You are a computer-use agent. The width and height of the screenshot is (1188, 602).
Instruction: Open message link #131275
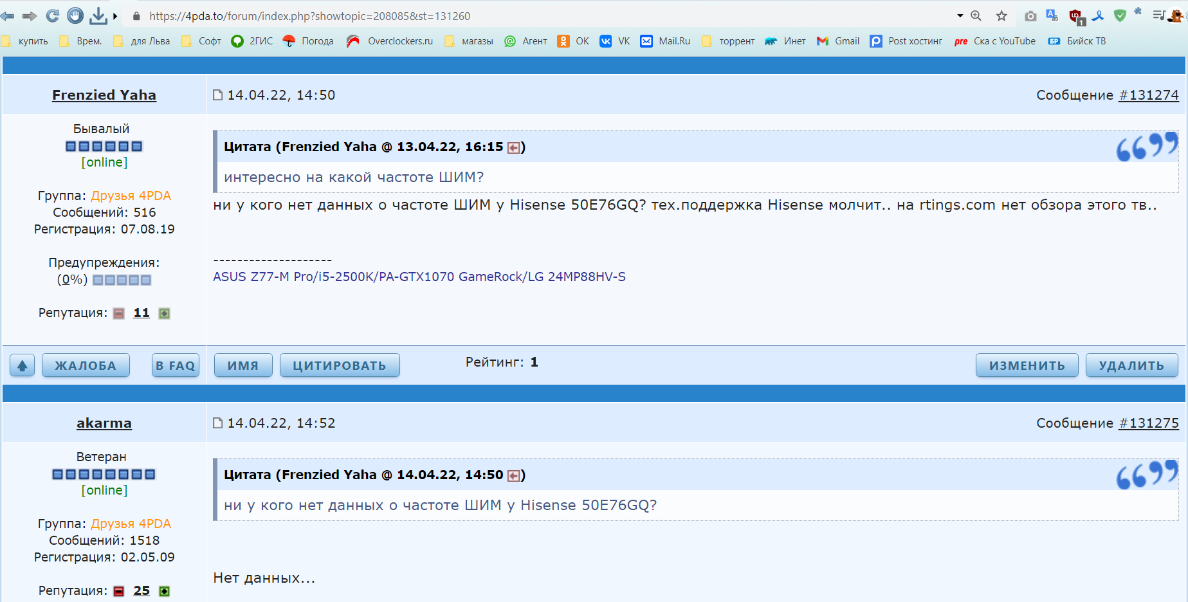[x=1149, y=423]
